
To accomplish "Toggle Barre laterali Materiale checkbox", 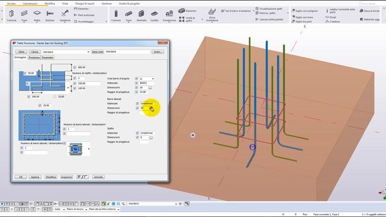I will pyautogui.click(x=138, y=104).
